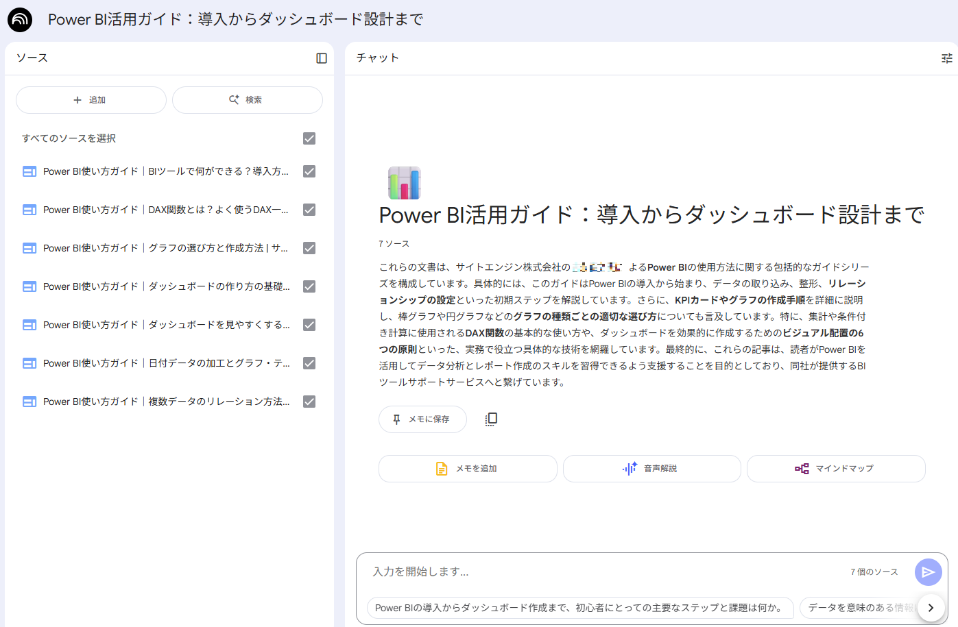This screenshot has width=958, height=627.
Task: Uncheck the ダッシュボードの作り方の基礎 source checkbox
Action: click(309, 286)
